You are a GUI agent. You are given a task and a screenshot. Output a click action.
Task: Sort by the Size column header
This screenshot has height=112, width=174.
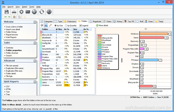78,29
